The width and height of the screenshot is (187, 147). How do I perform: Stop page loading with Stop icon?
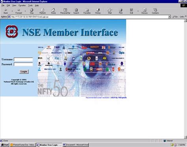tap(32, 11)
